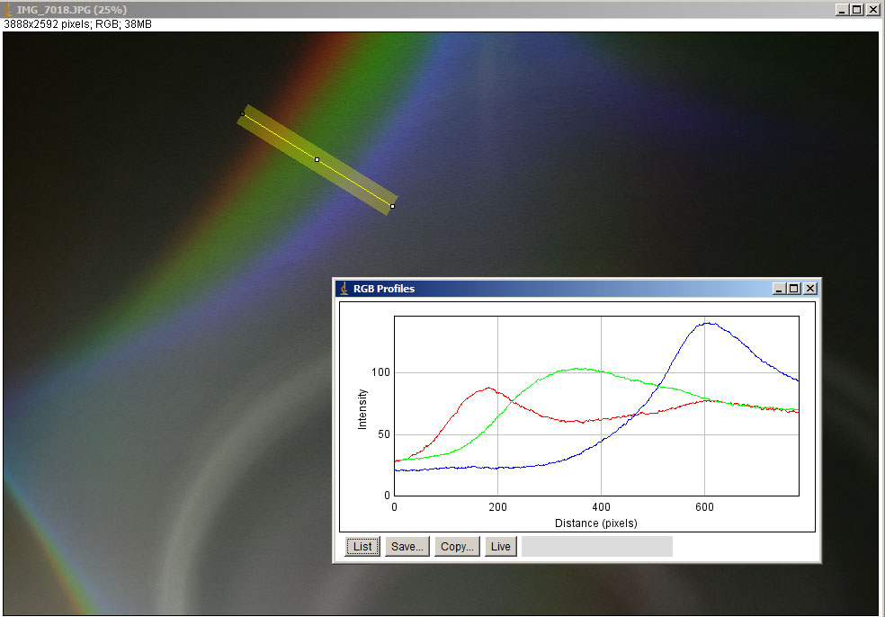Click the microscope icon in IMG_7018.JPG title bar
This screenshot has width=885, height=617.
8,10
